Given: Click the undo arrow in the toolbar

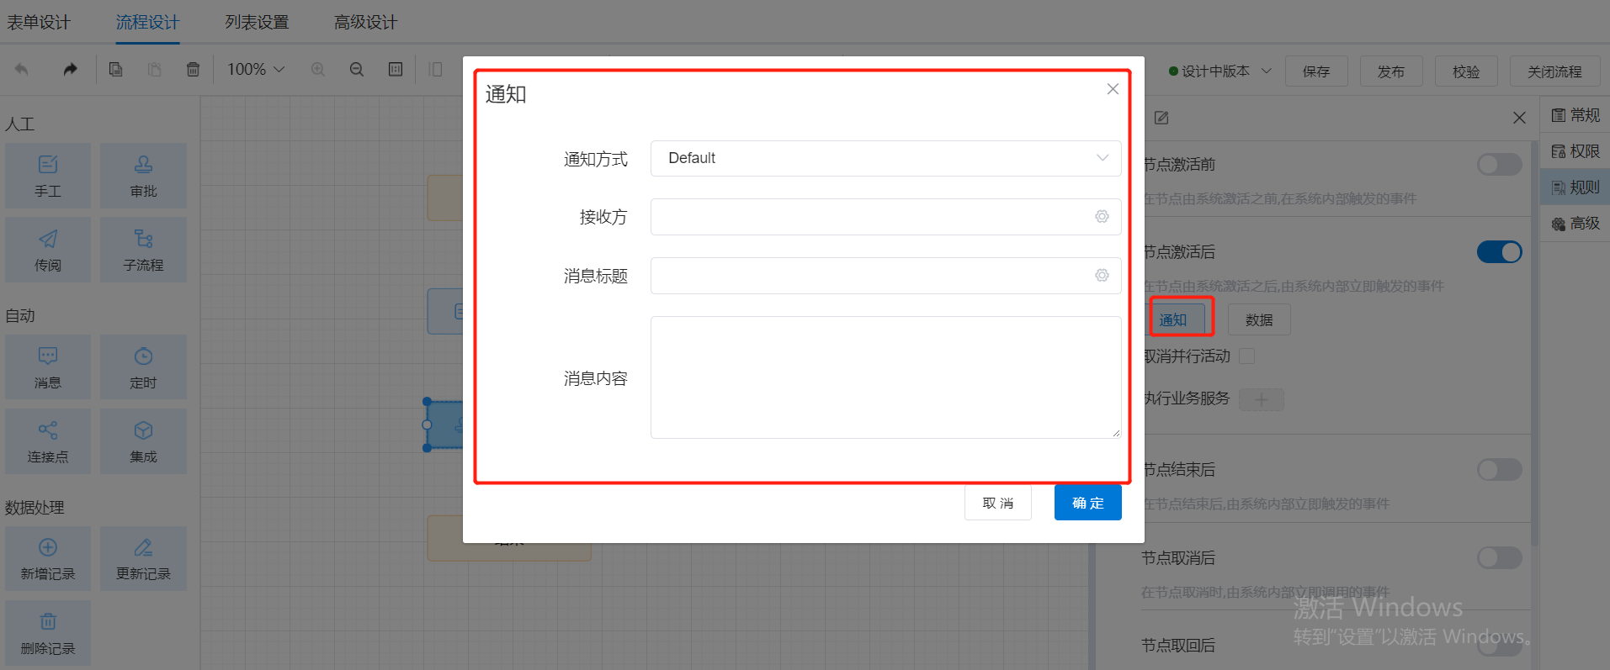Looking at the screenshot, I should [x=22, y=69].
